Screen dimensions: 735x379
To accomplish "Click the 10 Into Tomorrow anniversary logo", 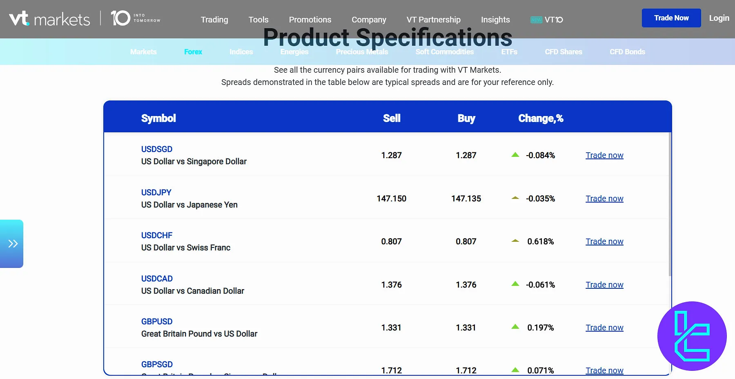I will [x=136, y=18].
